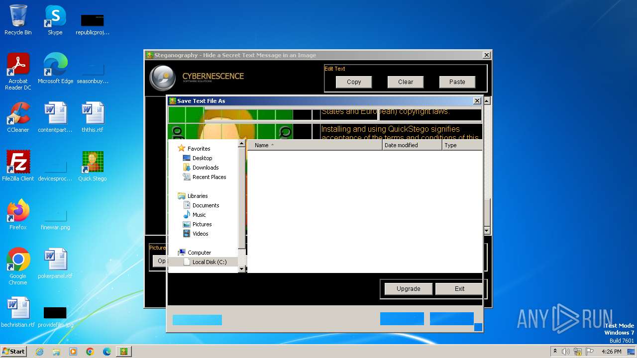Viewport: 637px width, 358px height.
Task: Select Local Disk (C:) in navigation pane
Action: [x=209, y=262]
